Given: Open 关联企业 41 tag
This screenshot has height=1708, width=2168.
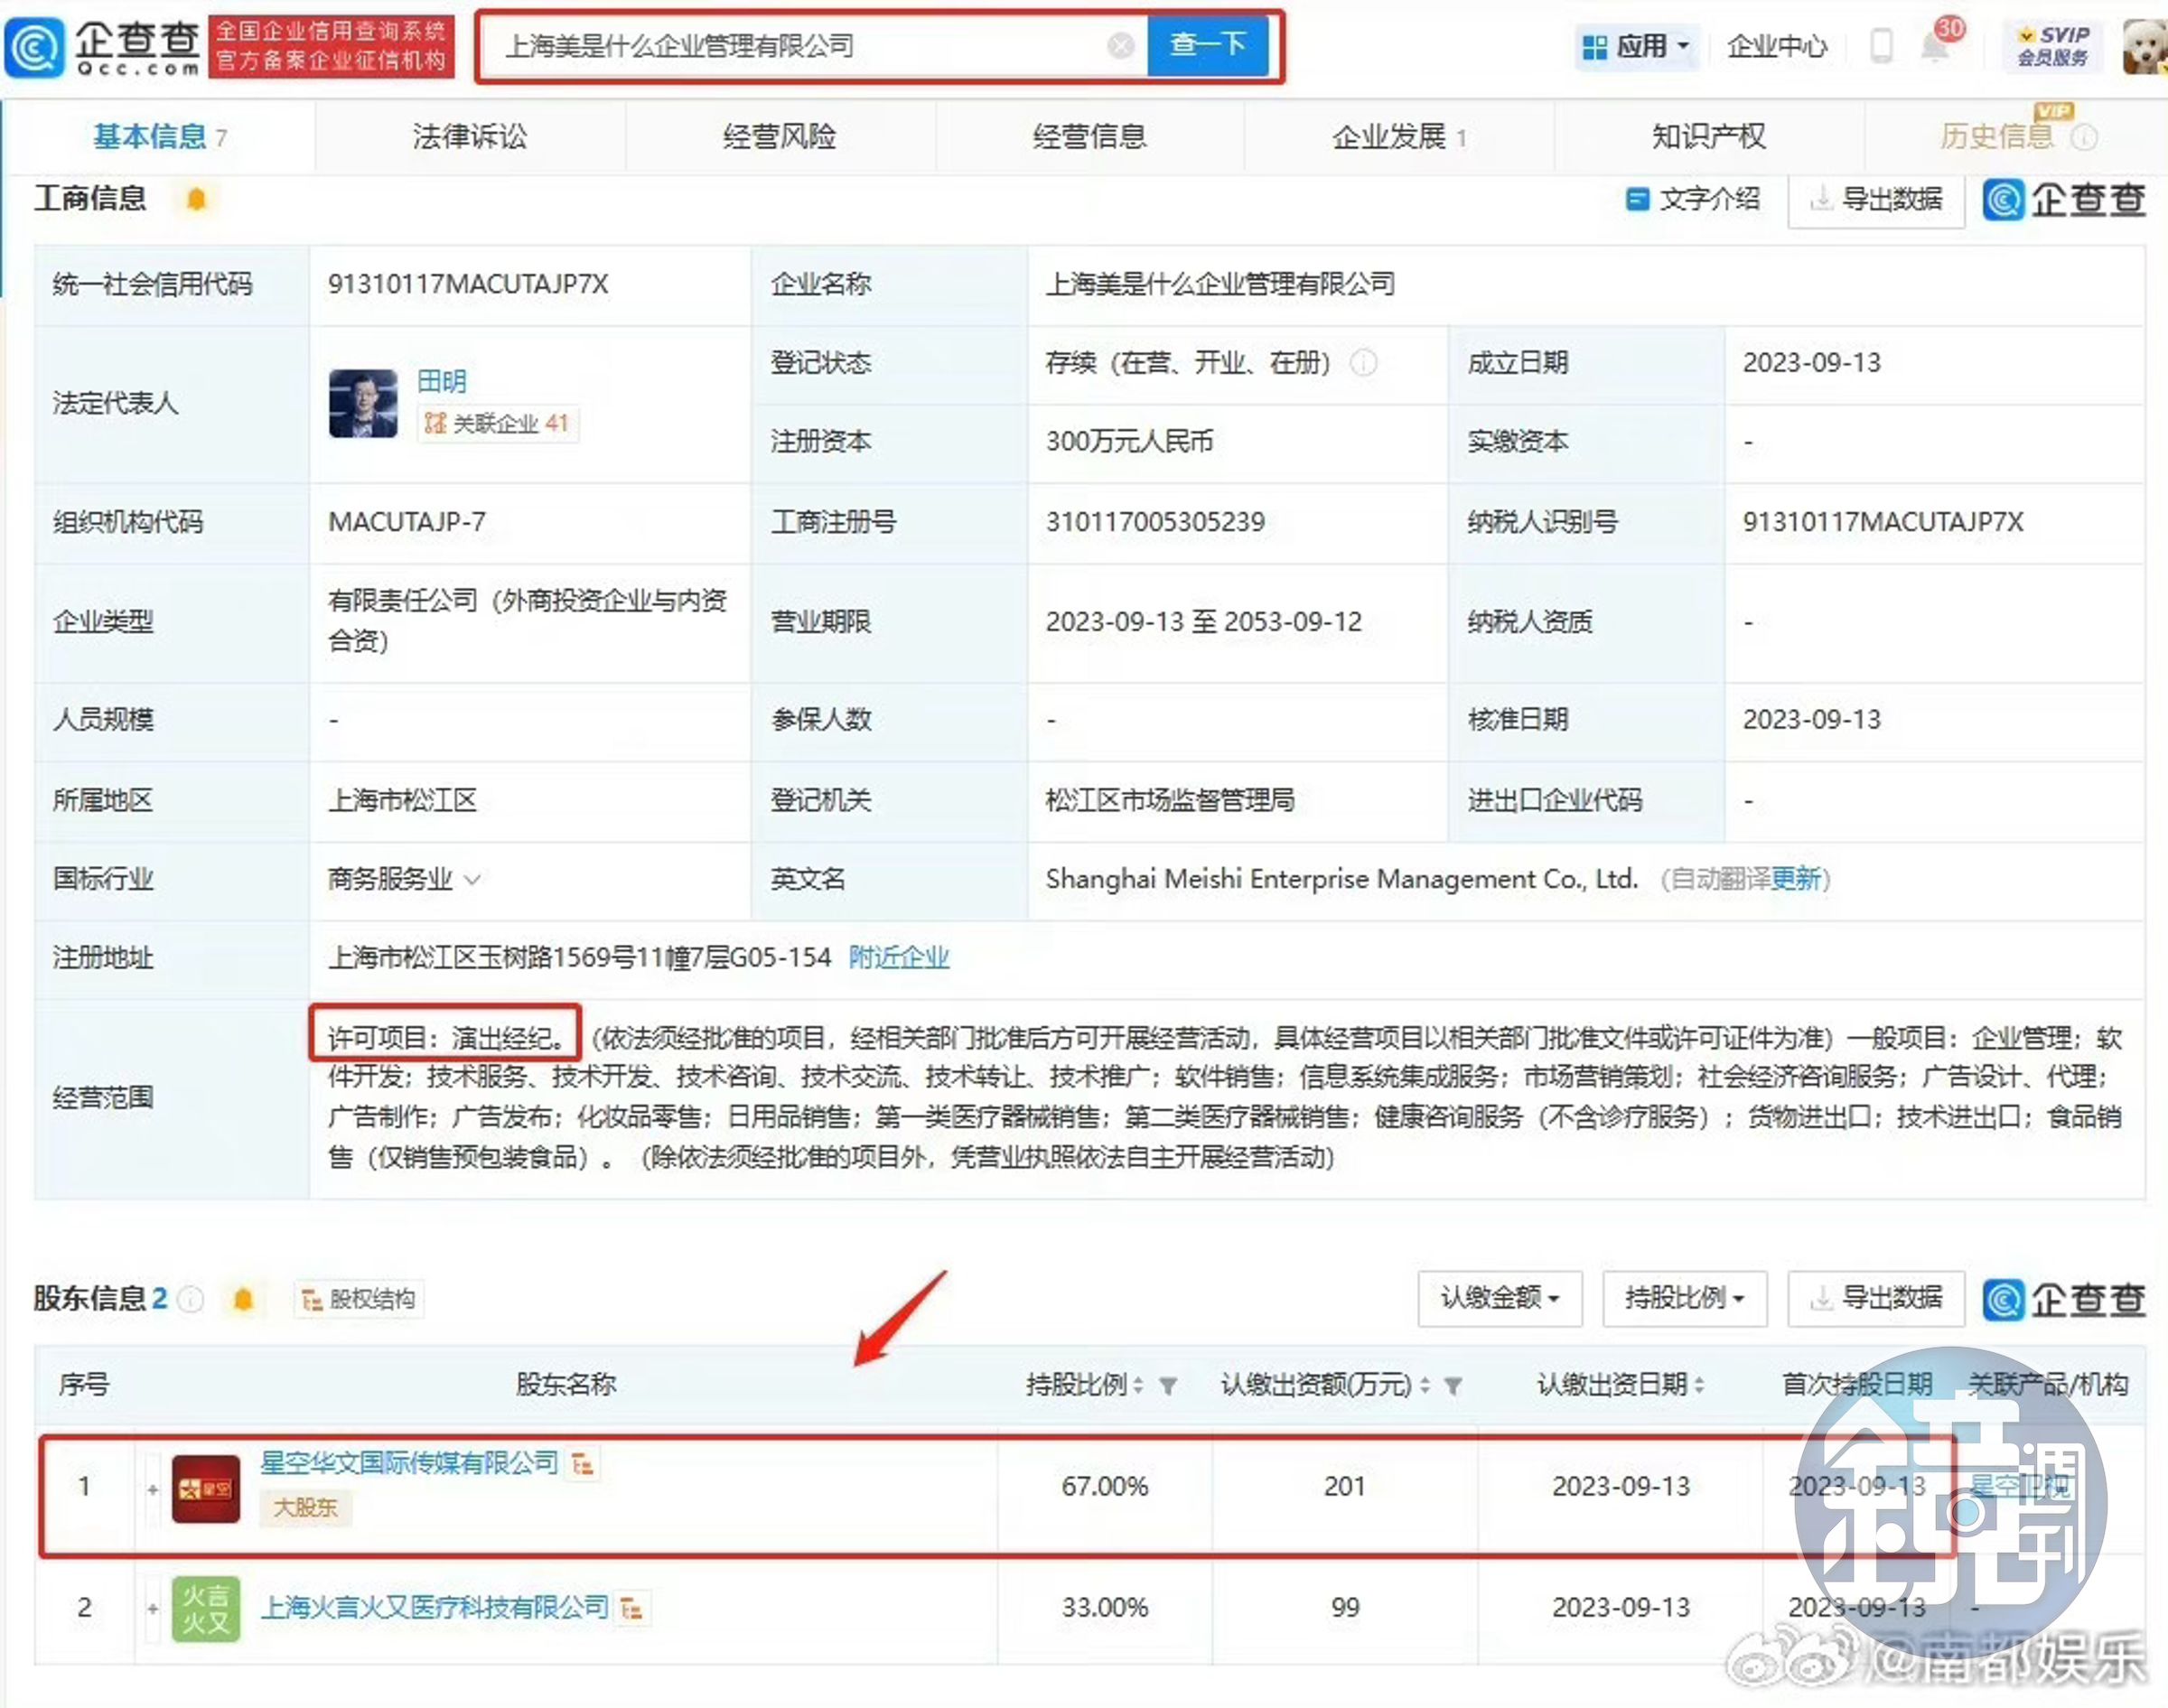Looking at the screenshot, I should pos(497,423).
